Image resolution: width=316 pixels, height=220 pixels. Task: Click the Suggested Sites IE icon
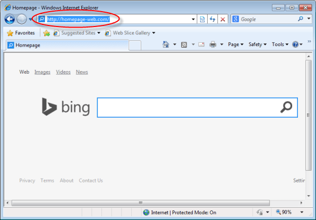tap(56, 33)
